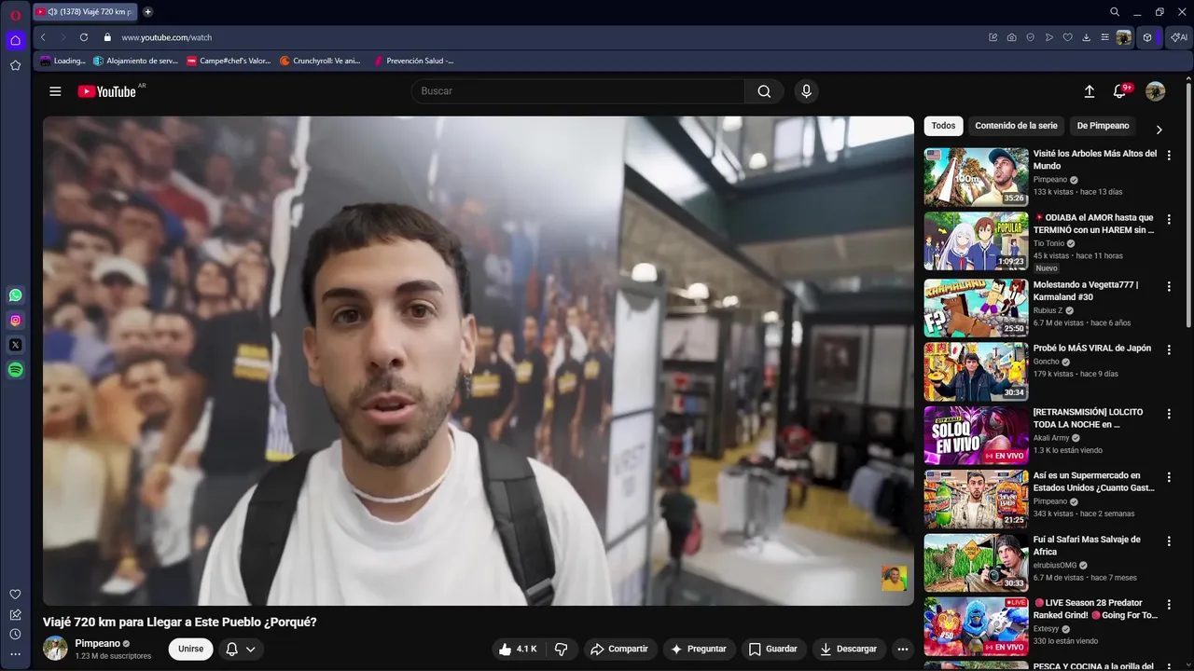Image resolution: width=1194 pixels, height=671 pixels.
Task: Open options for Así es un Supermercado video
Action: click(1169, 477)
